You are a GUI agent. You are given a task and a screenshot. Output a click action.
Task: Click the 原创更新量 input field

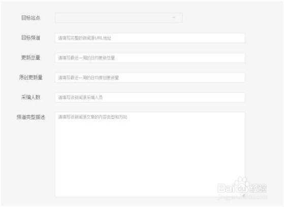pos(150,78)
